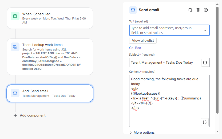Select the And: Send email card

click(x=50, y=94)
